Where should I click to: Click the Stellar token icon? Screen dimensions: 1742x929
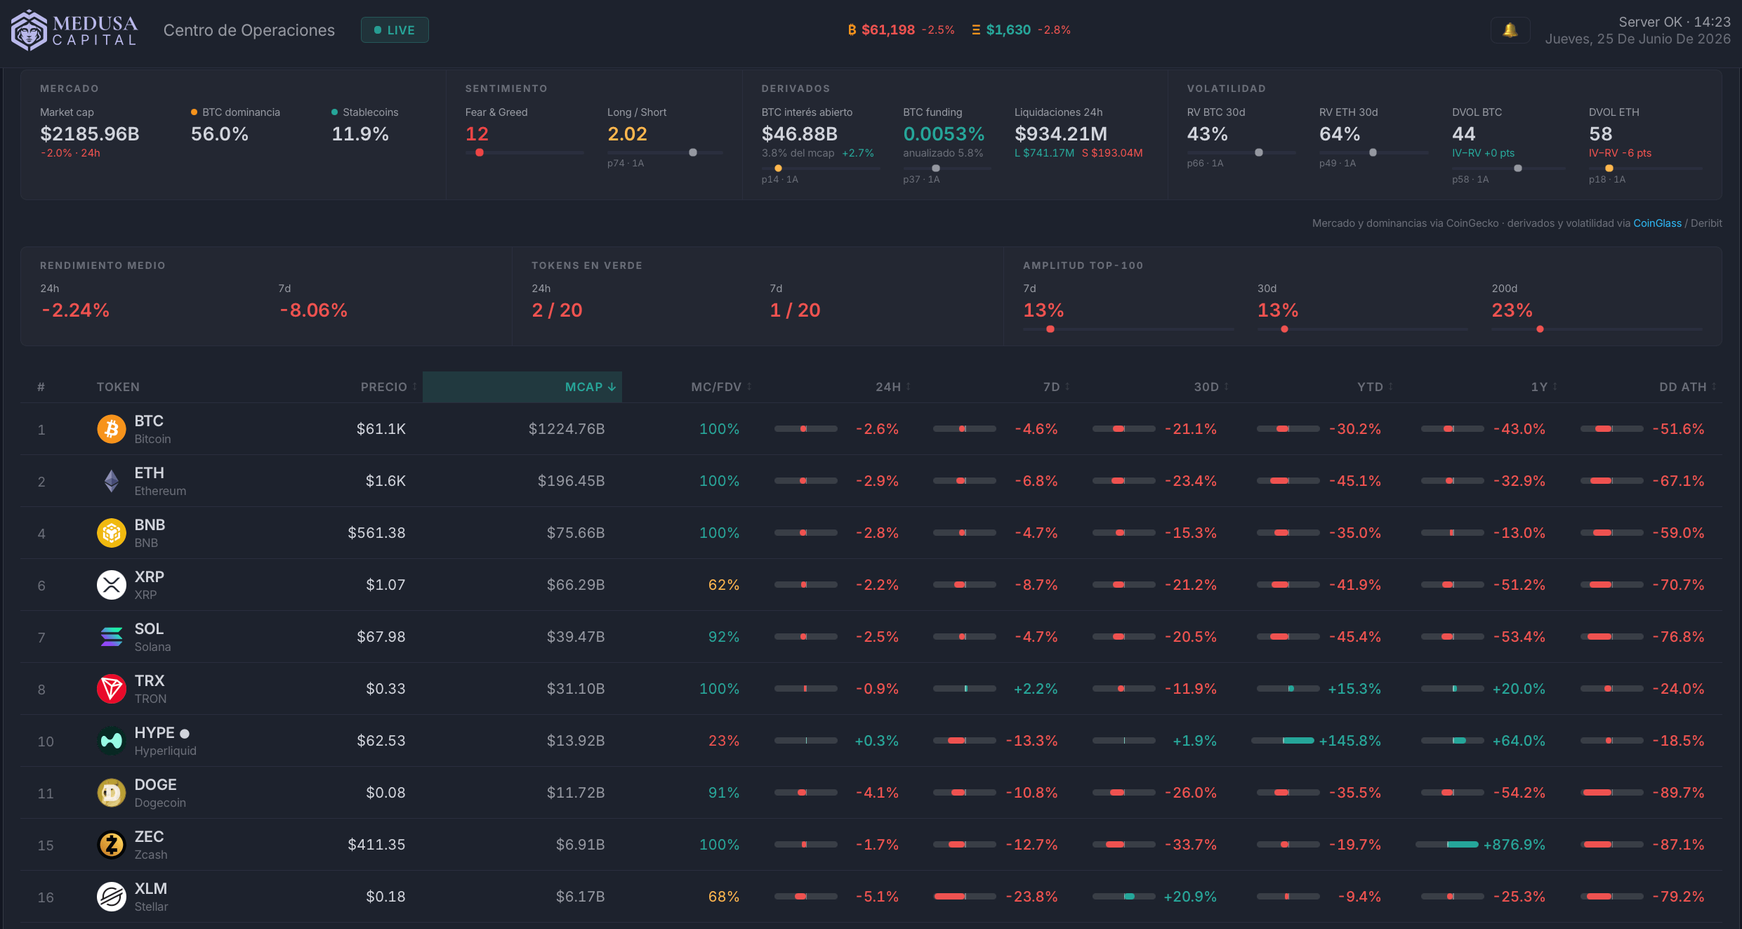pyautogui.click(x=112, y=897)
